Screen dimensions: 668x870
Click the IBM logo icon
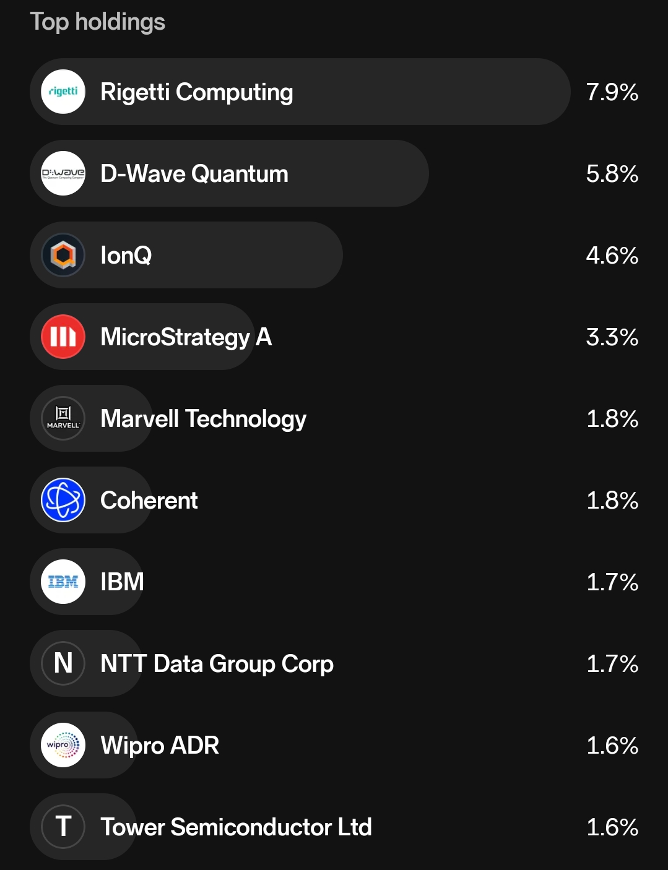coord(63,582)
